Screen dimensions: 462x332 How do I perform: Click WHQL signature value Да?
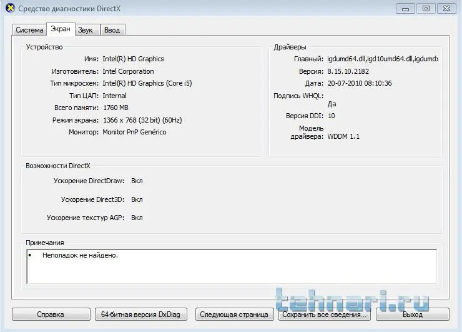[332, 104]
